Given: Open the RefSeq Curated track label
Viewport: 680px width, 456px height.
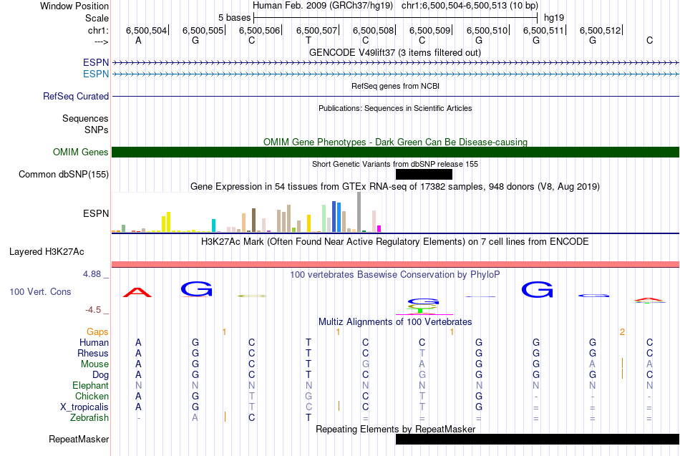Looking at the screenshot, I should [75, 97].
